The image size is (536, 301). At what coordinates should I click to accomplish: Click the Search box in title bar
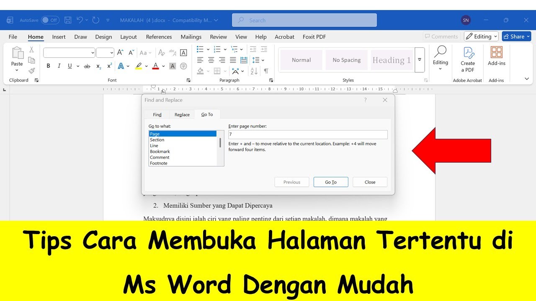(x=304, y=20)
